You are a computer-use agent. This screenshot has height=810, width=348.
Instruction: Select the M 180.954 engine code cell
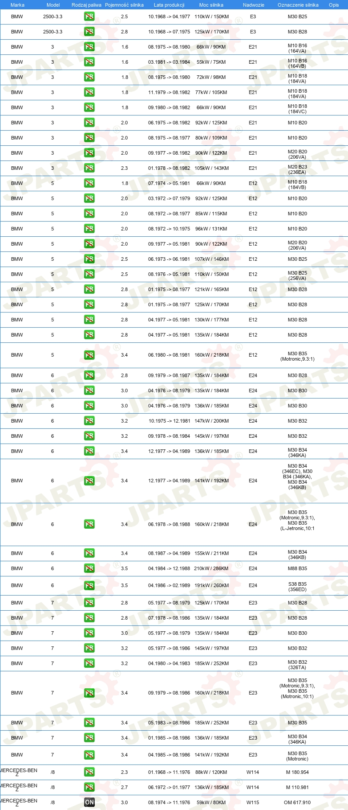point(297,772)
